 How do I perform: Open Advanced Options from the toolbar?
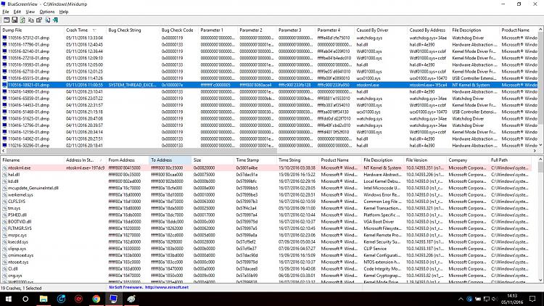(x=7, y=20)
